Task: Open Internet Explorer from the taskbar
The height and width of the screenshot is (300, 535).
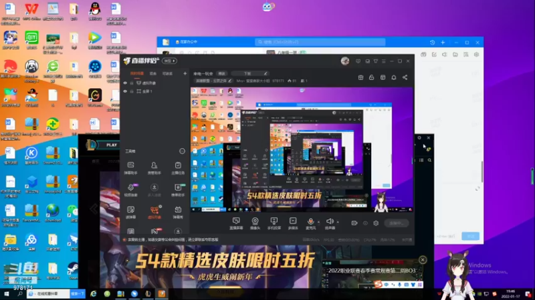Action: (93, 293)
